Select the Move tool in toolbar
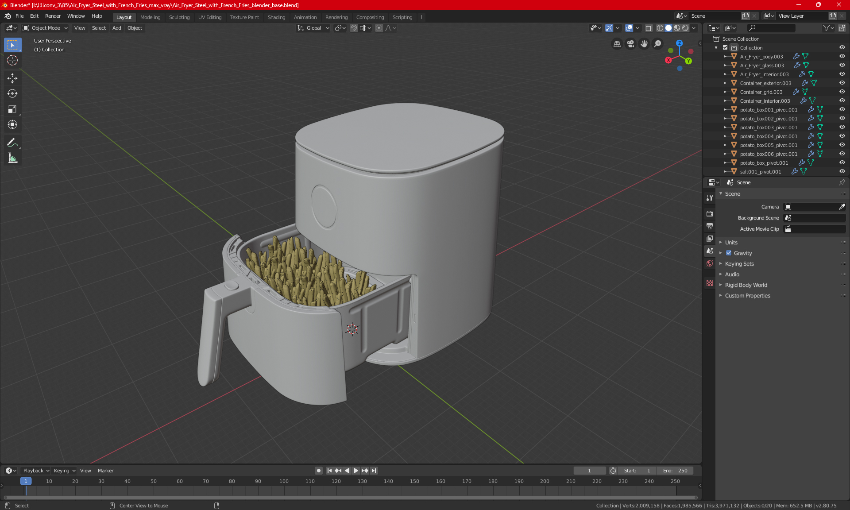This screenshot has width=850, height=510. pyautogui.click(x=12, y=77)
